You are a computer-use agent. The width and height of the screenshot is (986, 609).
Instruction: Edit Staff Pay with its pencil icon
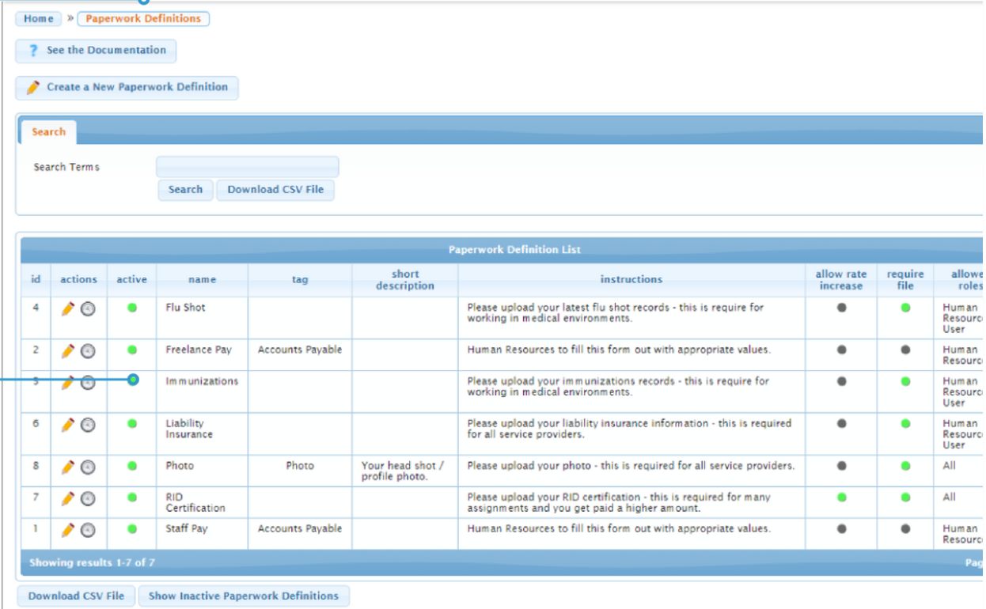click(x=68, y=529)
